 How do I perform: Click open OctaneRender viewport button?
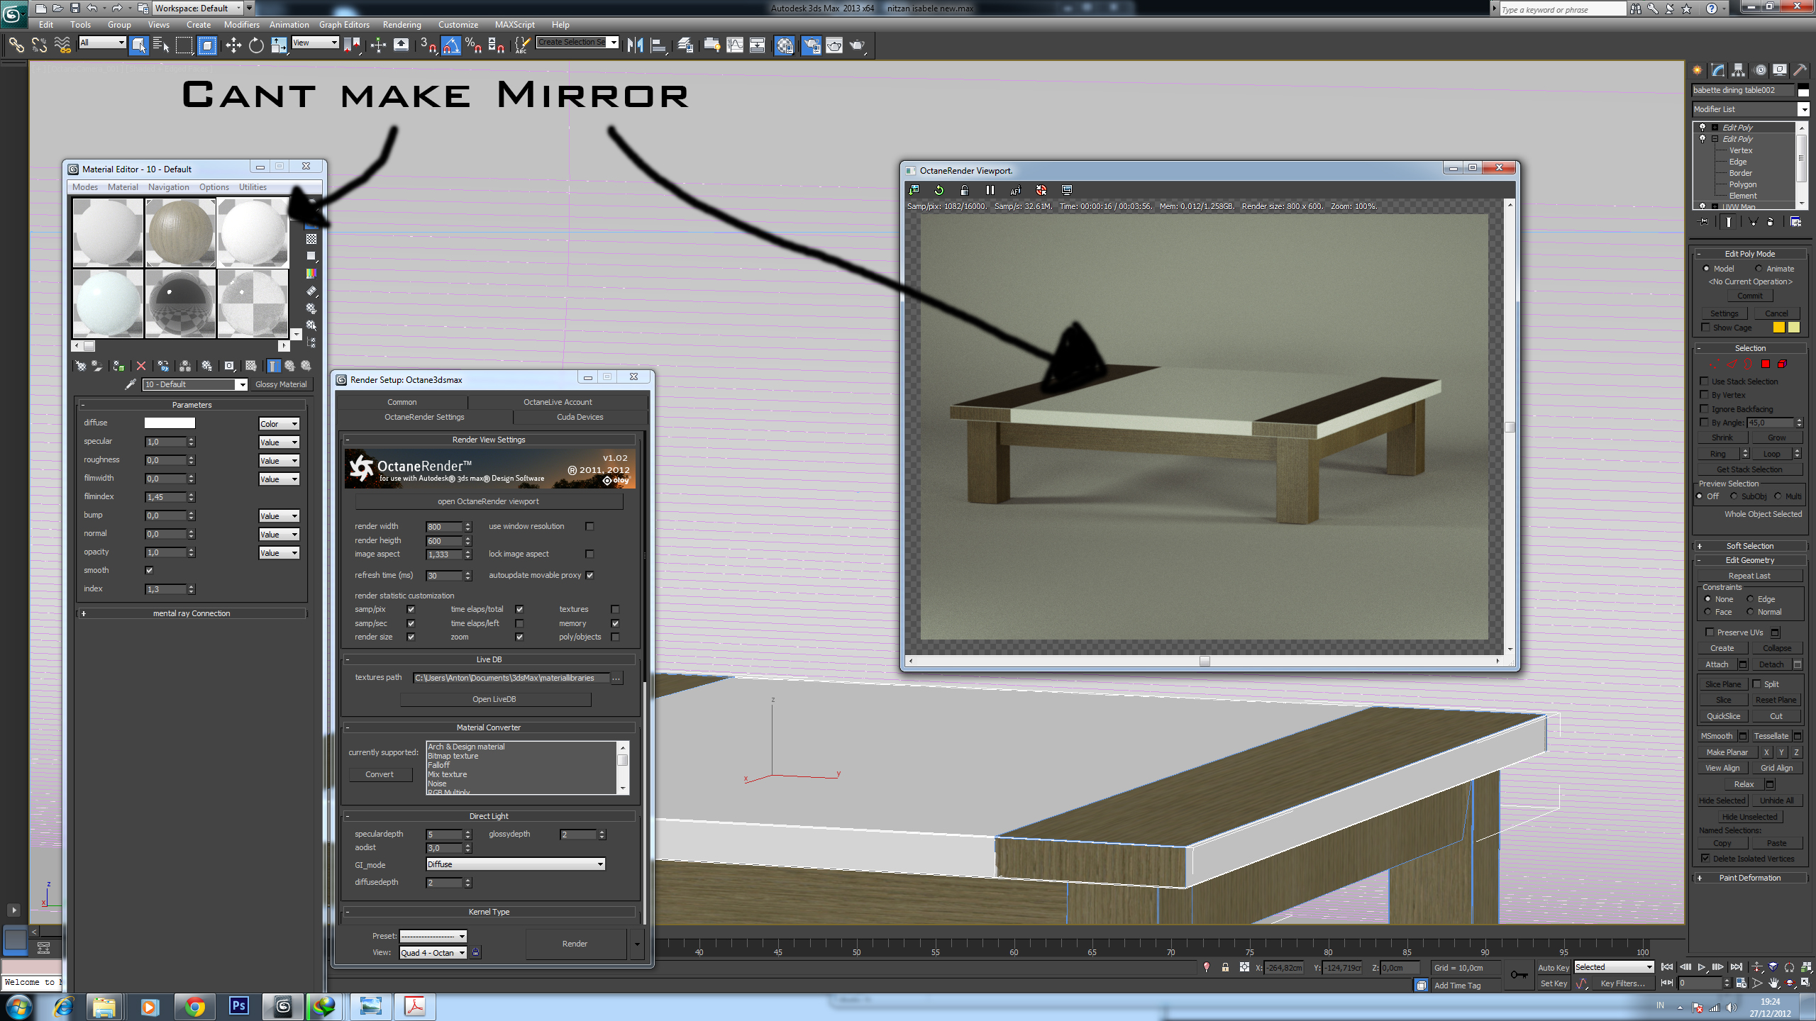pos(488,501)
